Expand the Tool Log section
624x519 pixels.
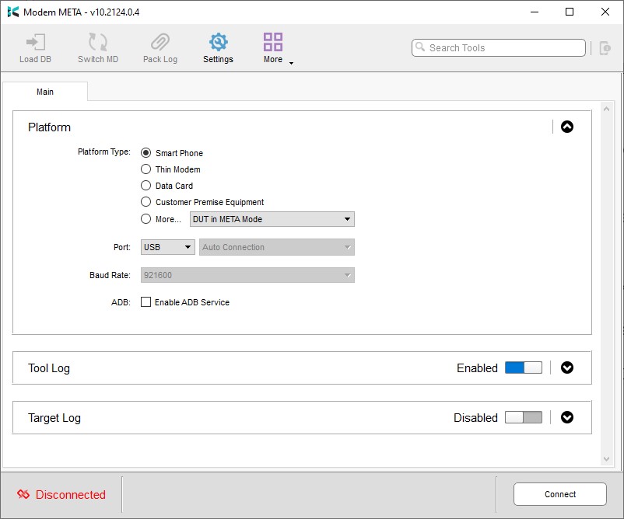click(x=567, y=368)
